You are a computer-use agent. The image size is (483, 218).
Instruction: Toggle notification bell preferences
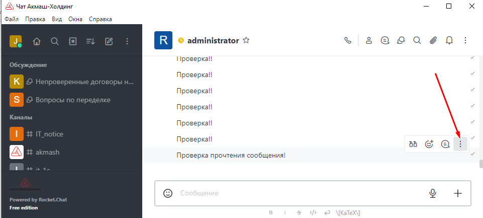point(449,40)
